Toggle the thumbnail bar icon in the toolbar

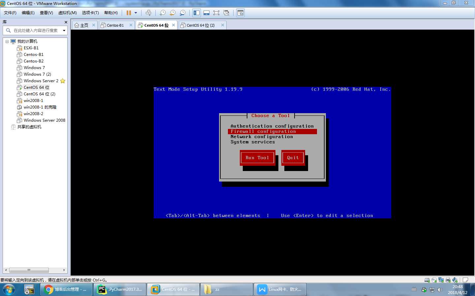pos(206,13)
